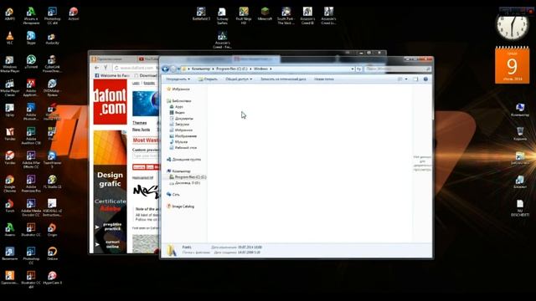Select Favorites in the Explorer navigation pane

178,89
